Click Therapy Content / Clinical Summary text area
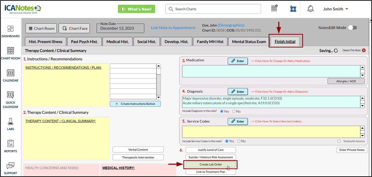 66,139
